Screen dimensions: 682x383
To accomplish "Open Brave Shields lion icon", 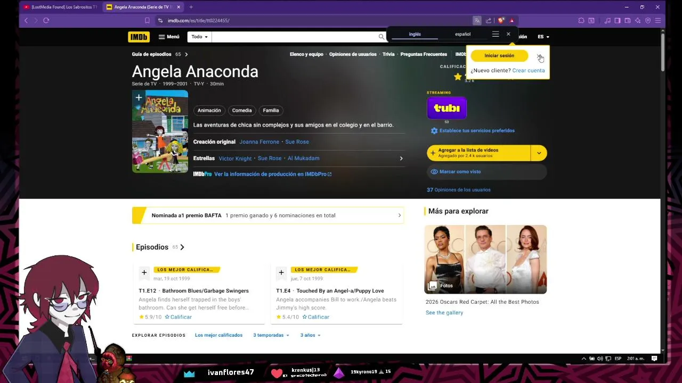I will [x=501, y=20].
